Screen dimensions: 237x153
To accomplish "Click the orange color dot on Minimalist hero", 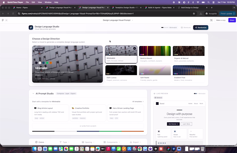I will pyautogui.click(x=51, y=63).
